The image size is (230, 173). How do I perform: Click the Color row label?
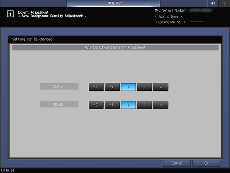click(x=59, y=86)
